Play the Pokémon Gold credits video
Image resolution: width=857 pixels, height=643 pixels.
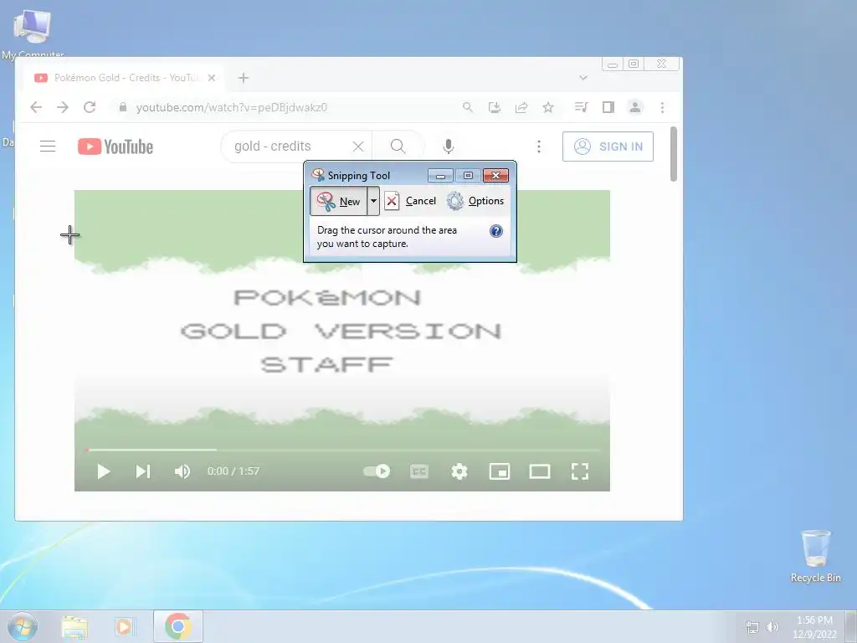tap(103, 471)
